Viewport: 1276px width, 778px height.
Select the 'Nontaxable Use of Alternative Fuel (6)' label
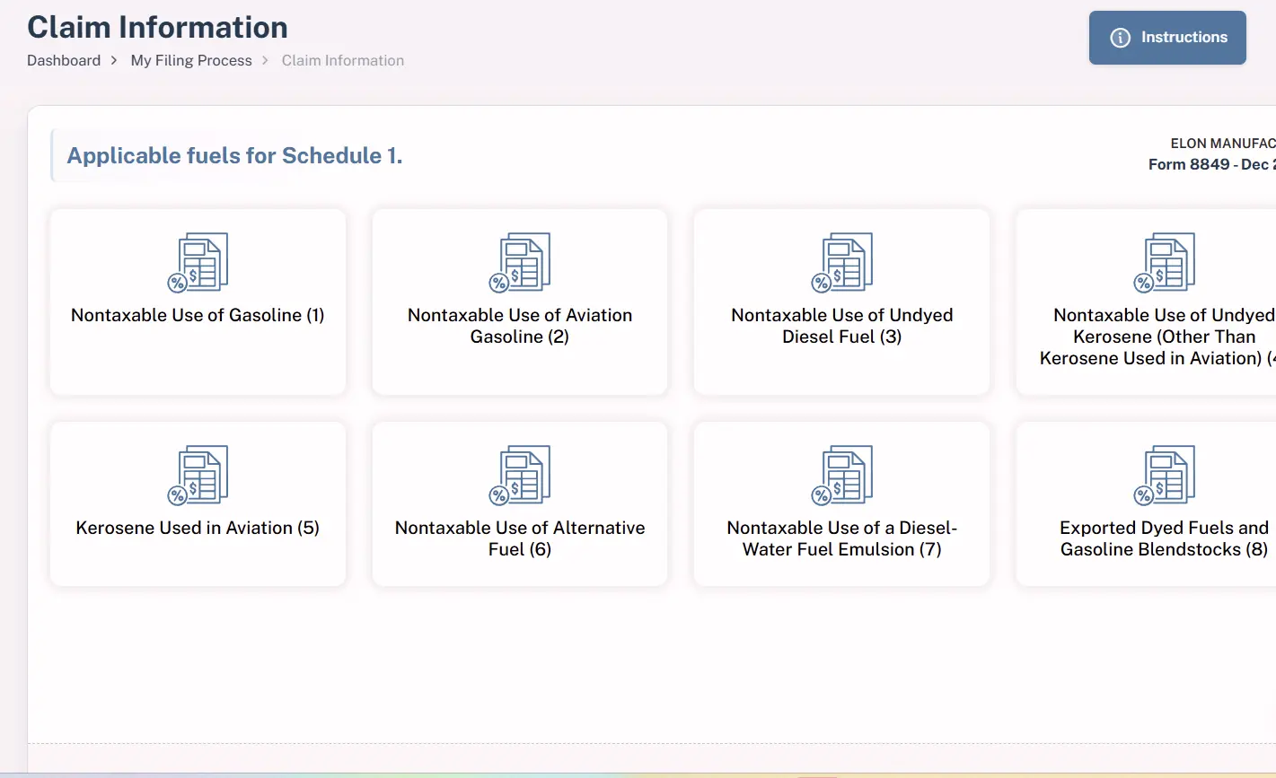pyautogui.click(x=520, y=538)
